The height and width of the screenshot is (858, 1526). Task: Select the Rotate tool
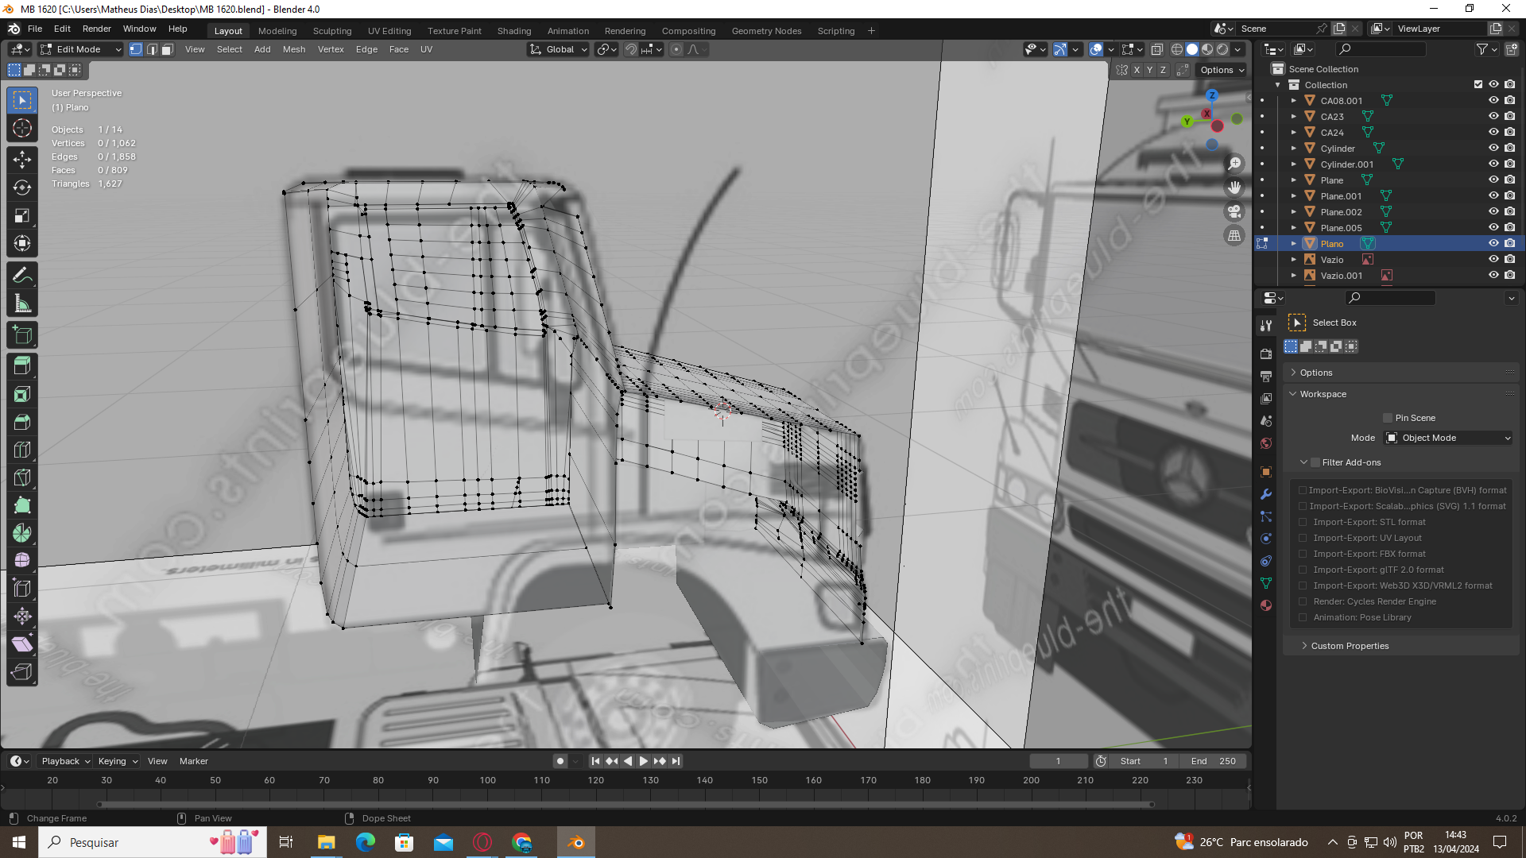coord(22,187)
